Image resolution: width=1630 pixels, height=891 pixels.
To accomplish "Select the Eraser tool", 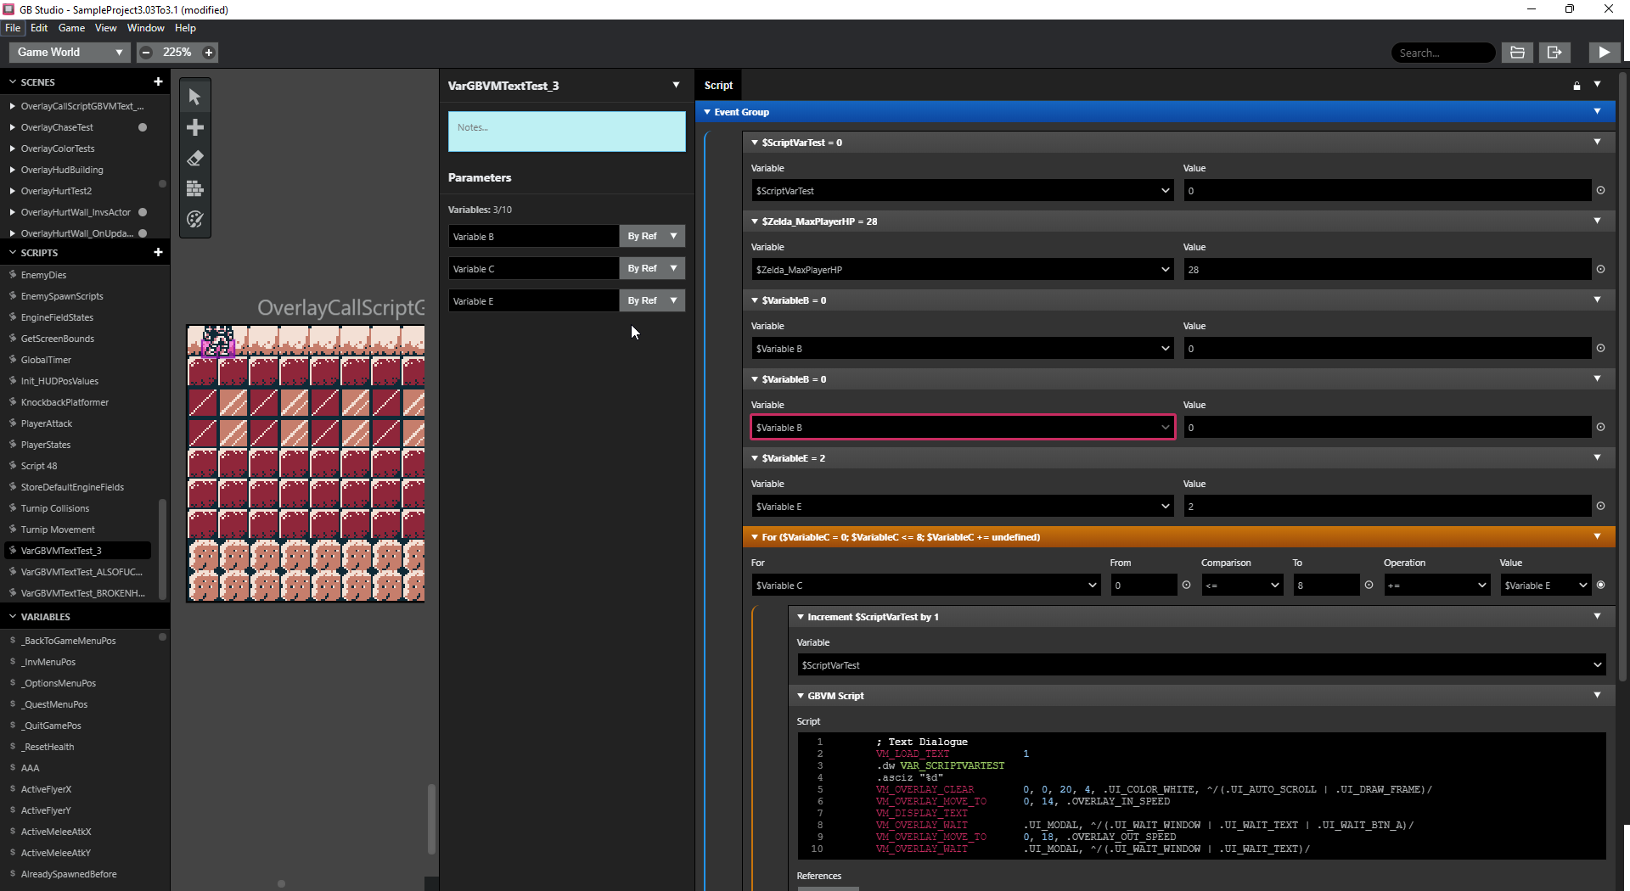I will (194, 159).
